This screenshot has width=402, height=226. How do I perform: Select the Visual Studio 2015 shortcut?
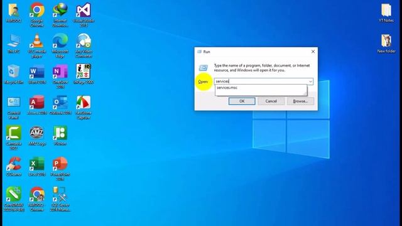pos(84,14)
